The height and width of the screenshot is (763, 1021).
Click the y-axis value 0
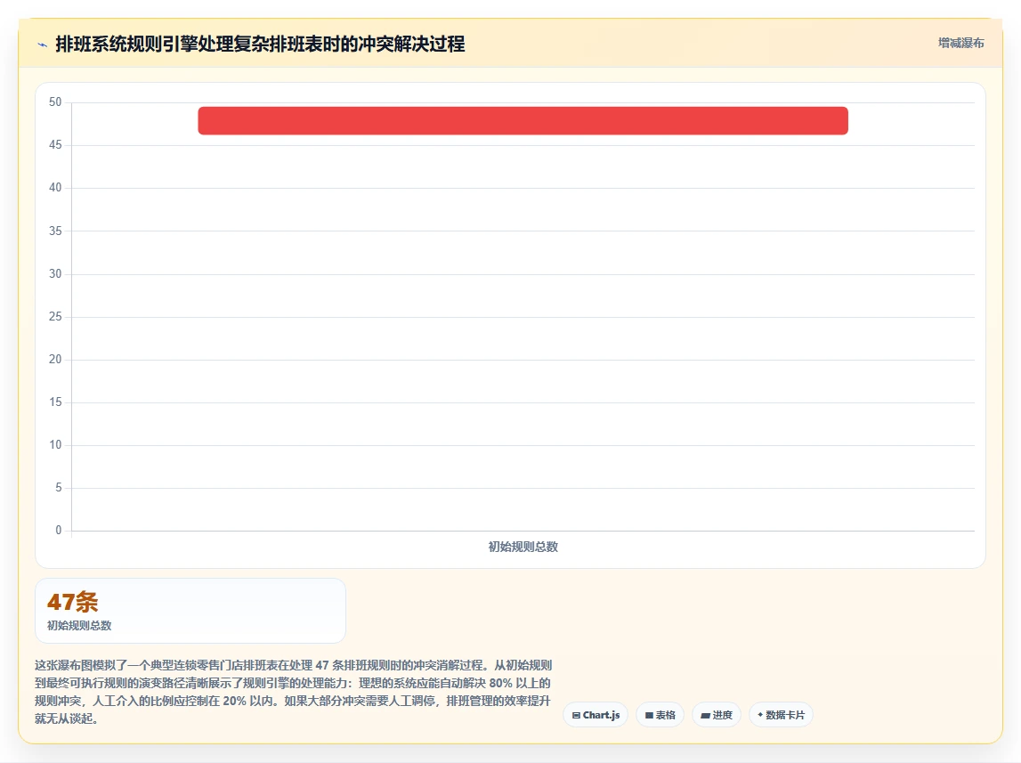click(x=59, y=531)
